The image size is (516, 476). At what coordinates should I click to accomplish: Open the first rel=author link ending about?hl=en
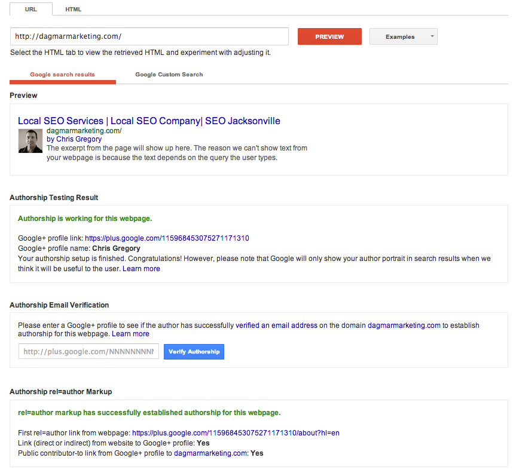point(236,433)
